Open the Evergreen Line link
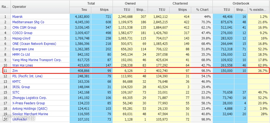Screen dimensions: 270x123 (23, 49)
